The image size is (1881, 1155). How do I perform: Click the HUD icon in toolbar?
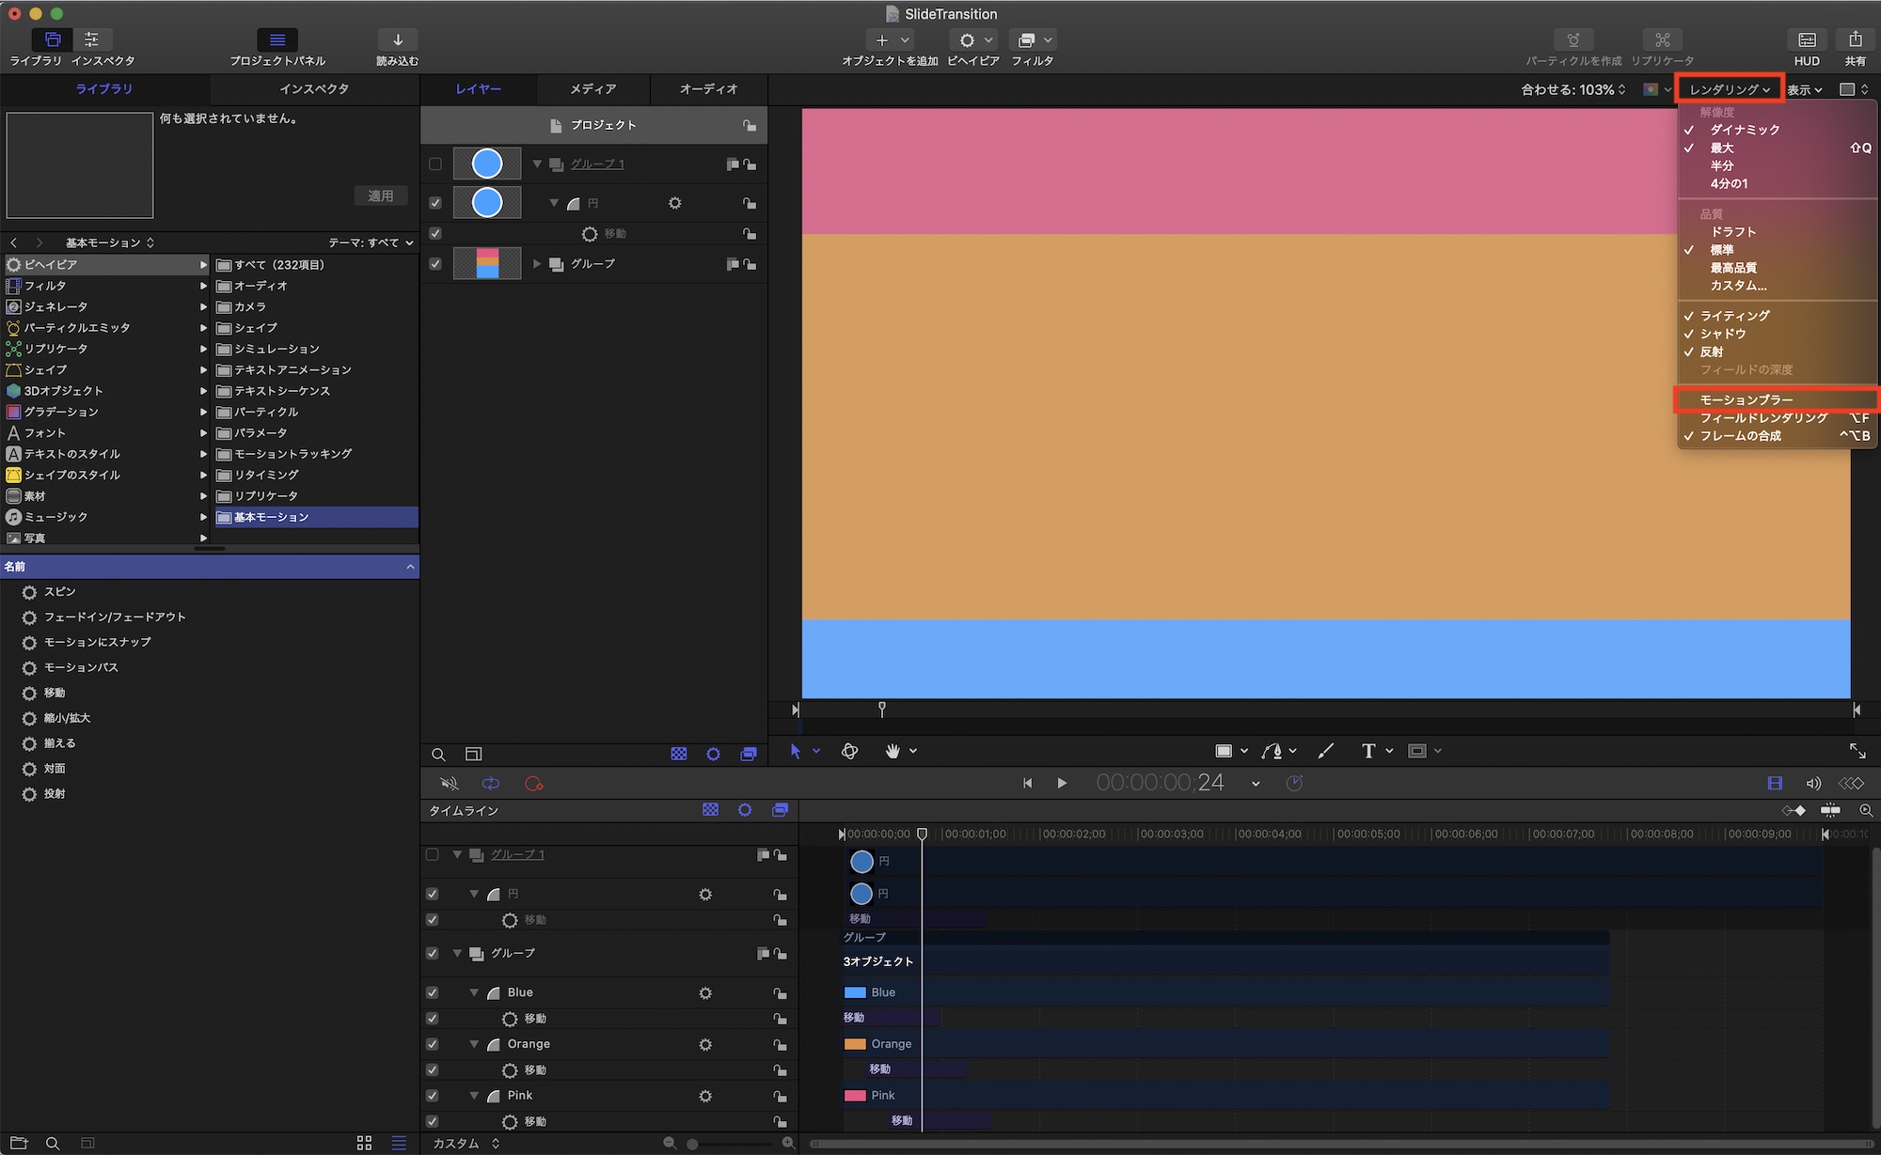(1807, 40)
